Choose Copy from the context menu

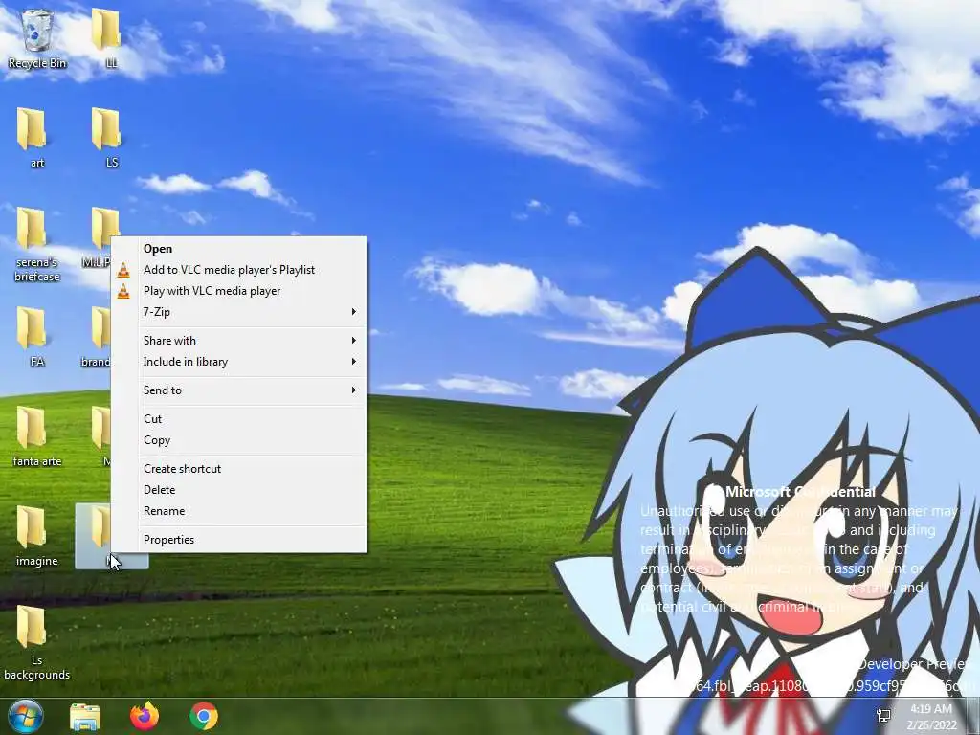238,440
